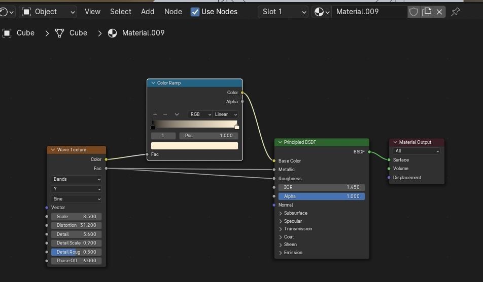This screenshot has height=282, width=483.
Task: Open Material Output All target dropdown
Action: [x=417, y=151]
